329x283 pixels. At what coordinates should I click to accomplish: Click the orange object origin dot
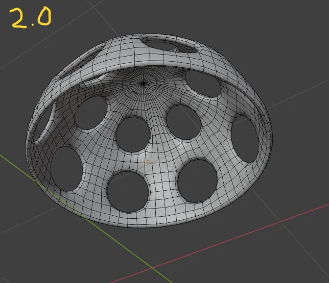[148, 162]
